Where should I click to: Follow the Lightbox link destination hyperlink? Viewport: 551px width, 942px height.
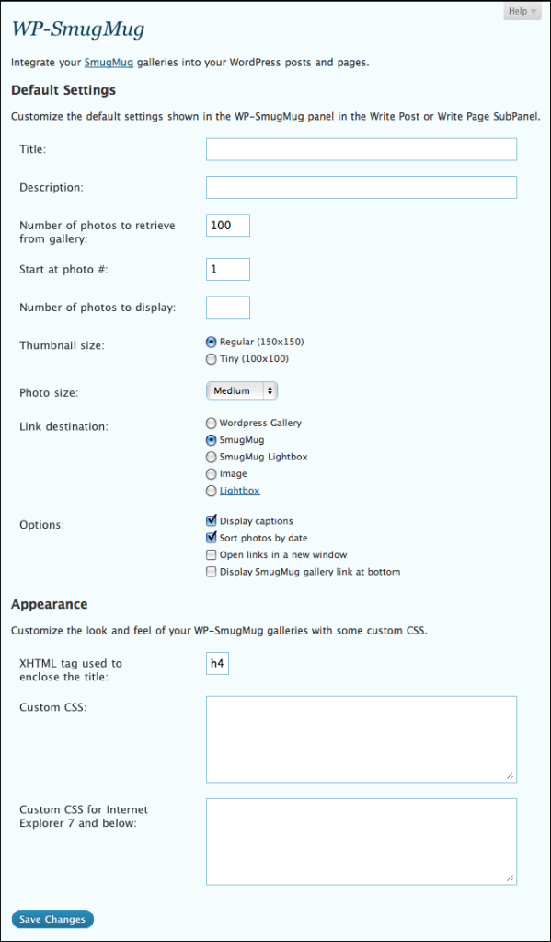(238, 490)
